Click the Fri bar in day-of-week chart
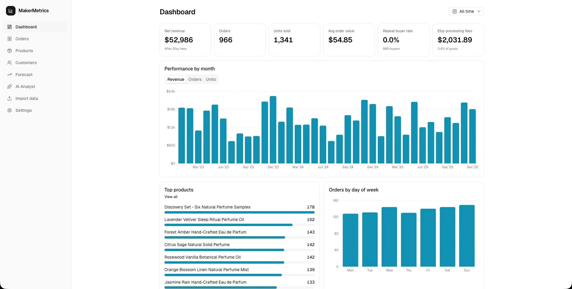572x289 pixels. click(x=428, y=238)
